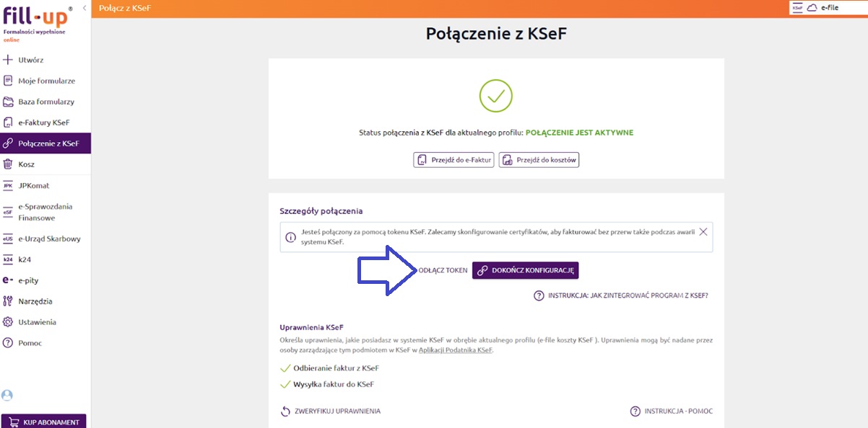Click the user profile avatar icon

coord(7,395)
